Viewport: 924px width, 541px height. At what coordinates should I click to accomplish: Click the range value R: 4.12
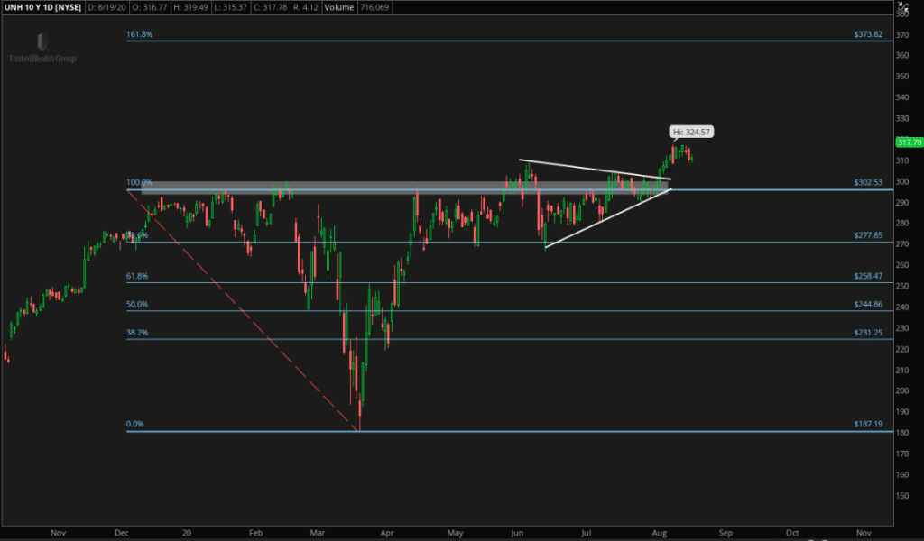(306, 7)
